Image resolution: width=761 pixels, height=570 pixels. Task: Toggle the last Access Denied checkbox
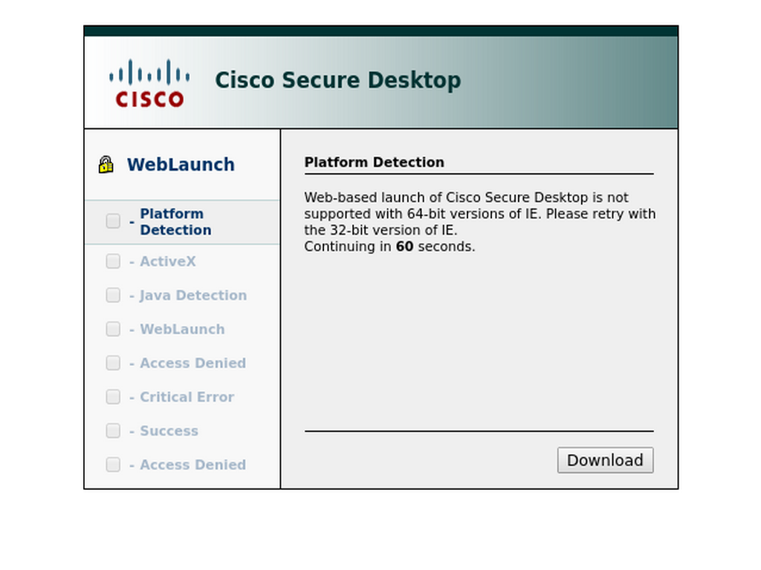coord(113,465)
